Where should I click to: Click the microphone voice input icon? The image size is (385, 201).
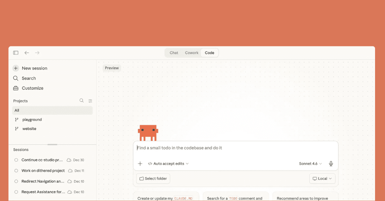[x=331, y=164]
